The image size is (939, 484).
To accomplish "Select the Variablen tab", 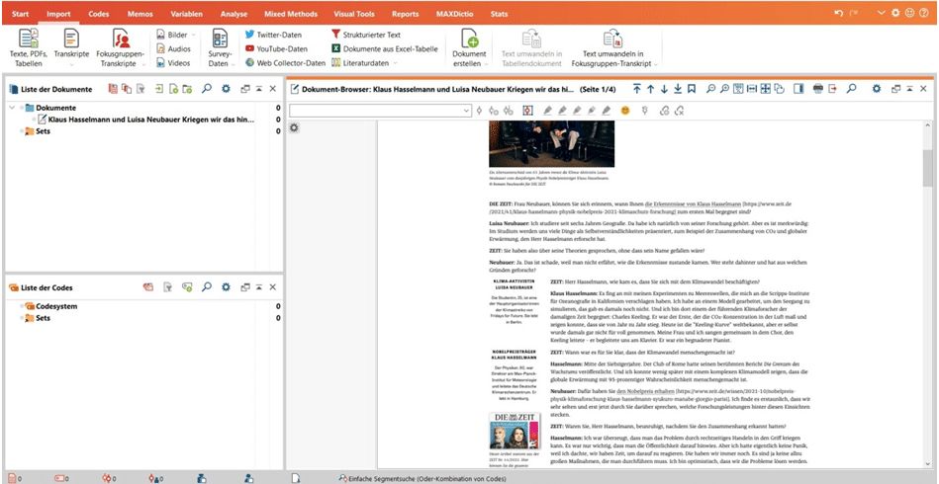I will pyautogui.click(x=186, y=14).
